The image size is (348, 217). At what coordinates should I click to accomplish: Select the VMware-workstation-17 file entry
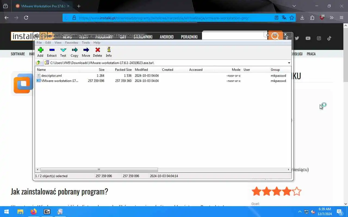pyautogui.click(x=163, y=81)
